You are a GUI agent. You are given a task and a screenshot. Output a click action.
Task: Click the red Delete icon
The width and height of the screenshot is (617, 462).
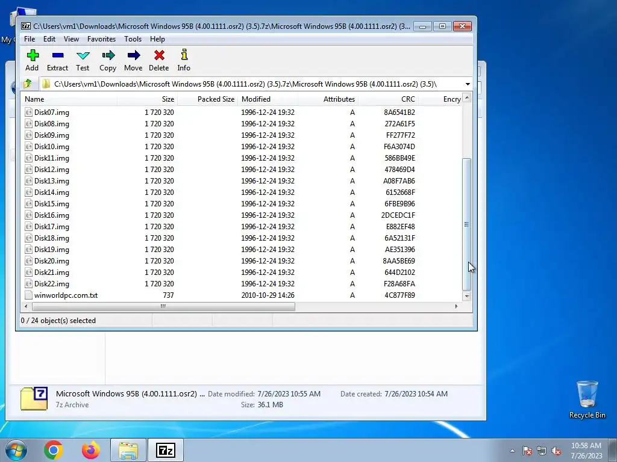pyautogui.click(x=159, y=55)
